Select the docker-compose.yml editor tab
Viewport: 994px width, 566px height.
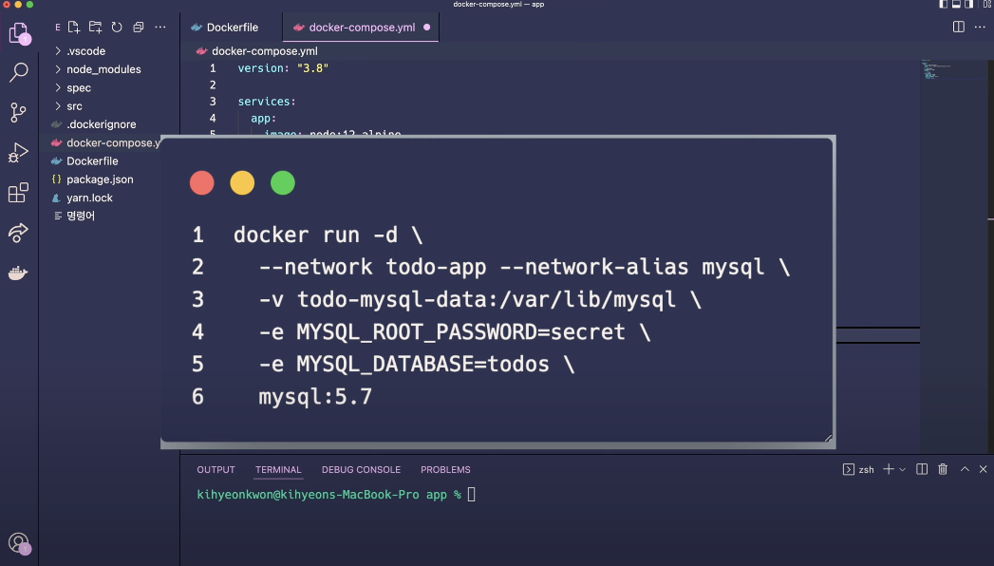pos(362,28)
